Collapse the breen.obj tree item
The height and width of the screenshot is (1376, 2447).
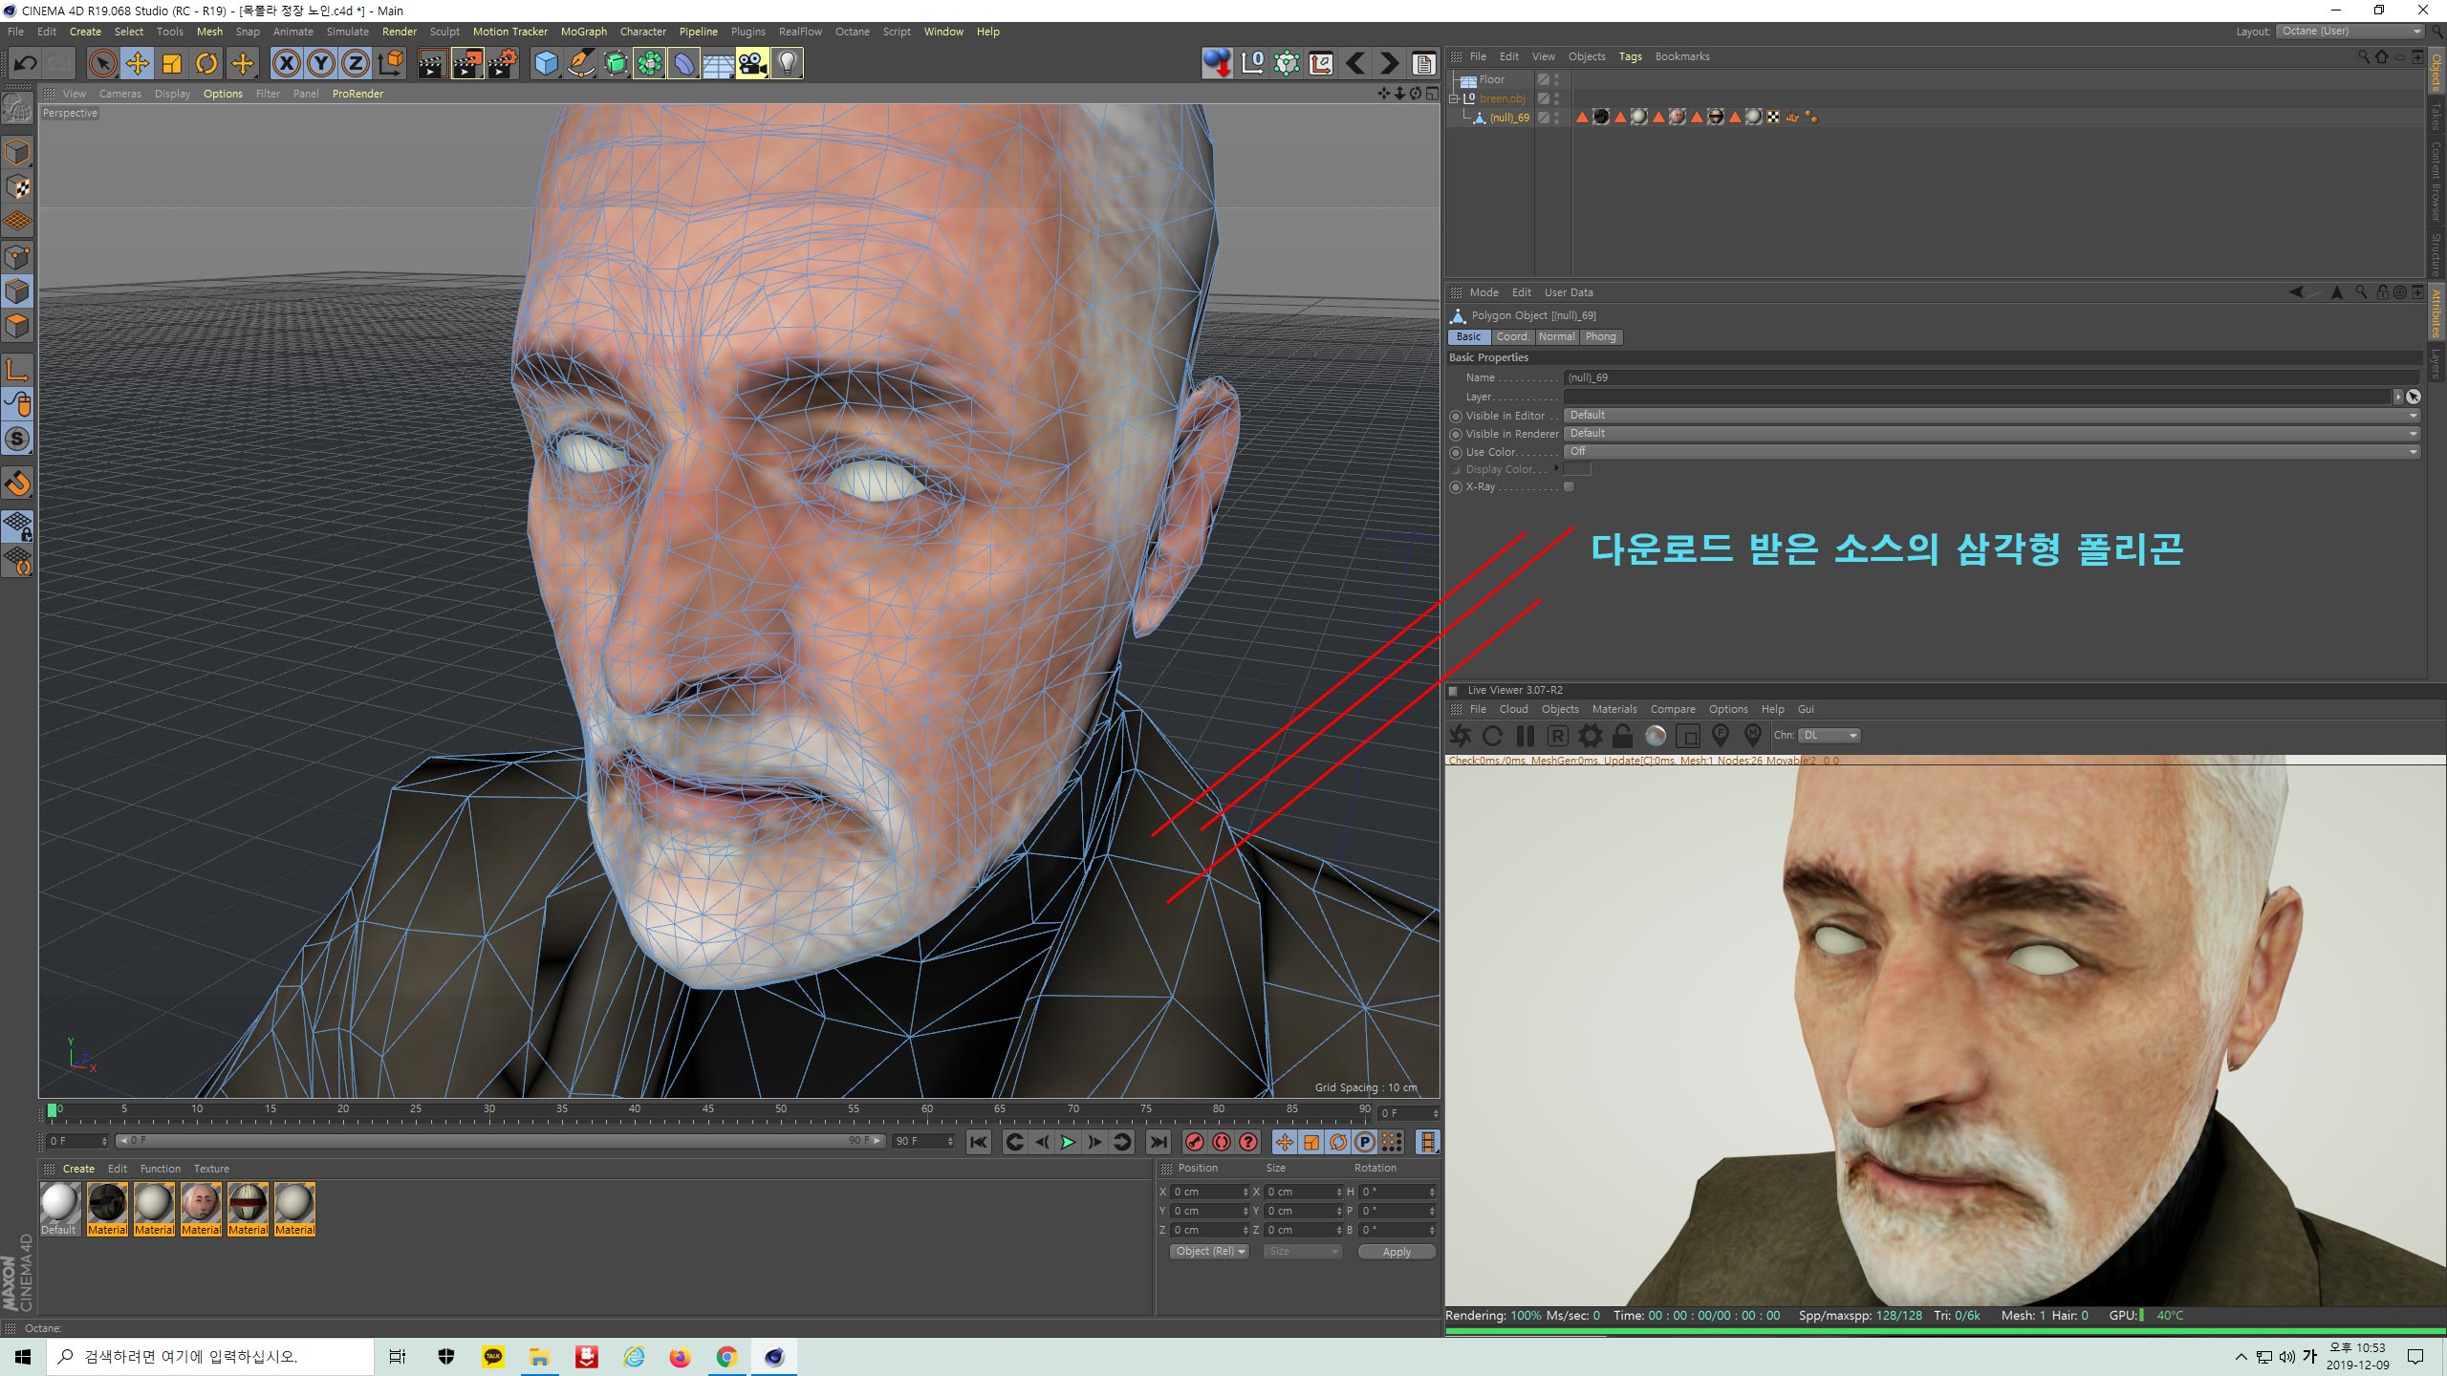click(1454, 98)
